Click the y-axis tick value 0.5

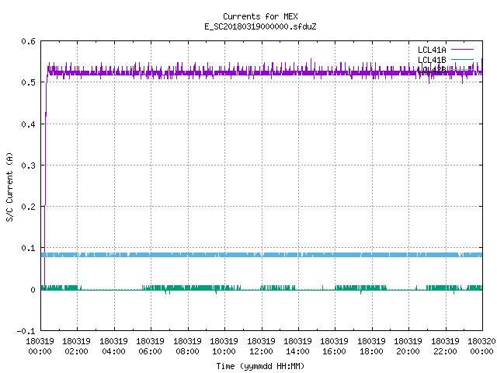point(28,82)
